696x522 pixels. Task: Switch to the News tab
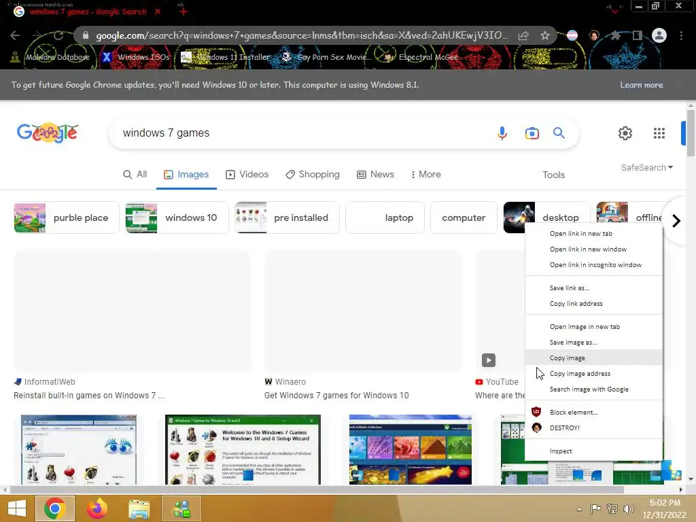[375, 175]
